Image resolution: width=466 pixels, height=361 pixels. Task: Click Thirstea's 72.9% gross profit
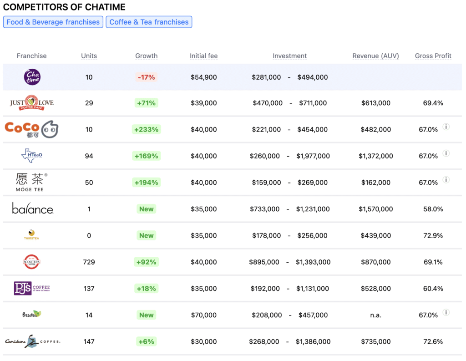(433, 235)
